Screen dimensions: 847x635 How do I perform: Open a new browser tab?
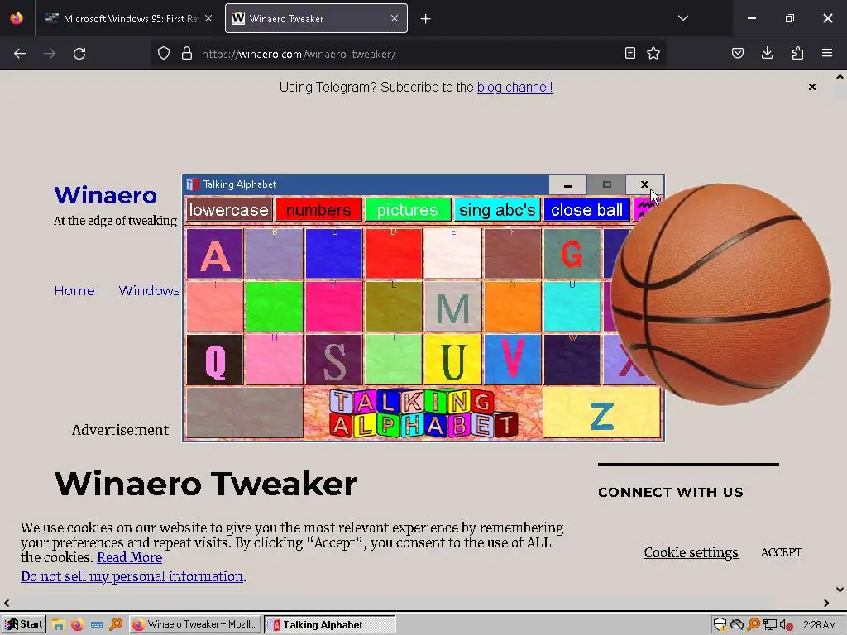coord(426,19)
